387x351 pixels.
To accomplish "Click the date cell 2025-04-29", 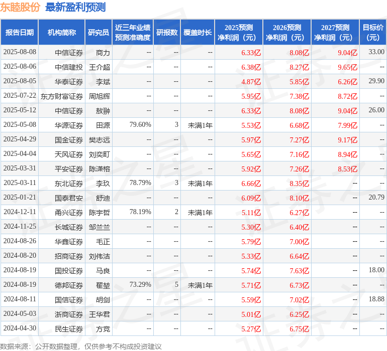I will (20, 139).
